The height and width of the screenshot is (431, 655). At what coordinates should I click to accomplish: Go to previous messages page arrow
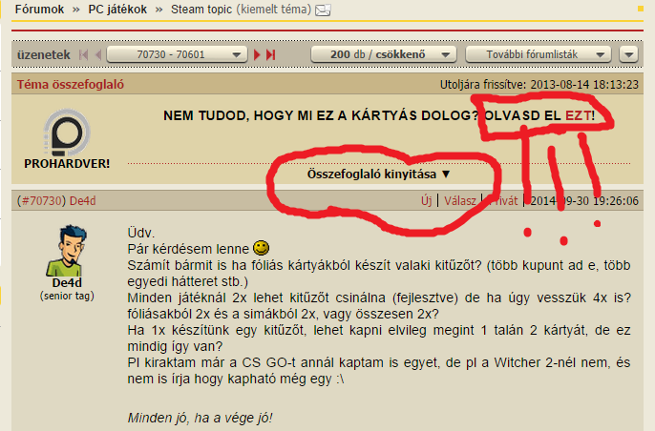point(98,54)
